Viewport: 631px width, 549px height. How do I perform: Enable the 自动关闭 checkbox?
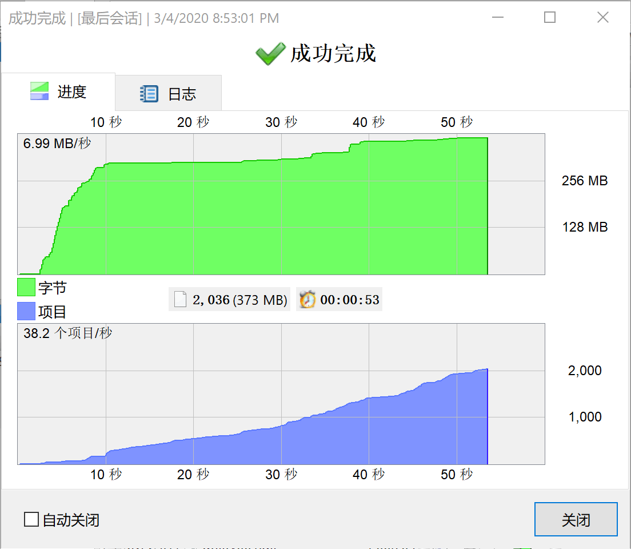pyautogui.click(x=31, y=519)
